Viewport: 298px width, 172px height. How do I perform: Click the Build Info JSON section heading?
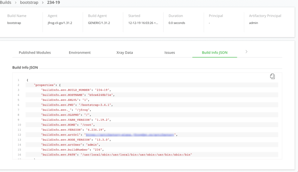click(25, 67)
